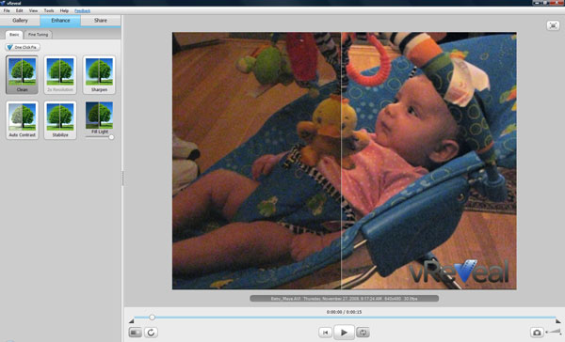Apply the Clean enhancement
Viewport: 565px width, 342px height.
(x=22, y=75)
